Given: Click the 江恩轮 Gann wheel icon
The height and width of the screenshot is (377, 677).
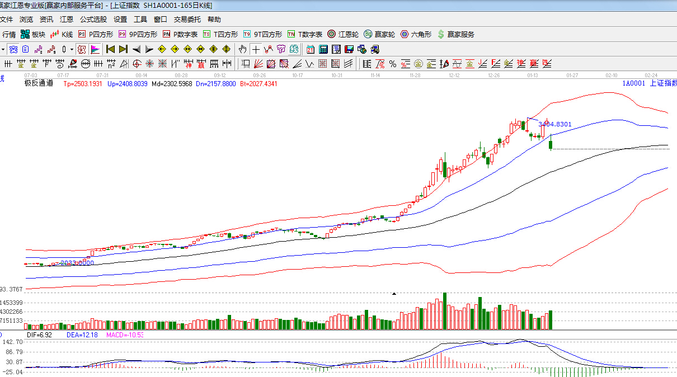Looking at the screenshot, I should pyautogui.click(x=343, y=34).
